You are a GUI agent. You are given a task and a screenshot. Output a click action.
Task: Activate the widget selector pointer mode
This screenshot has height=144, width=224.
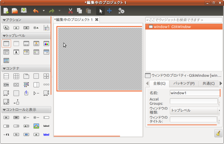coord(100,11)
